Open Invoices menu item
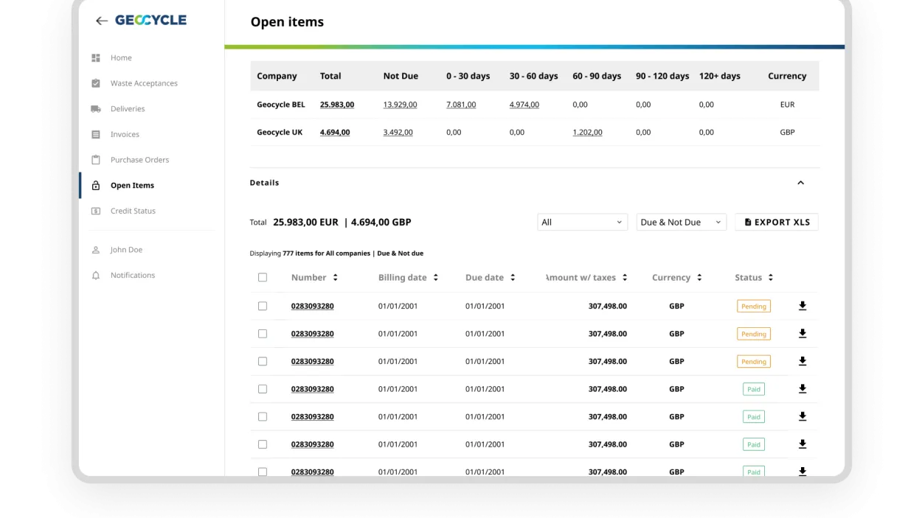Viewport: 922px width, 518px height. (125, 134)
